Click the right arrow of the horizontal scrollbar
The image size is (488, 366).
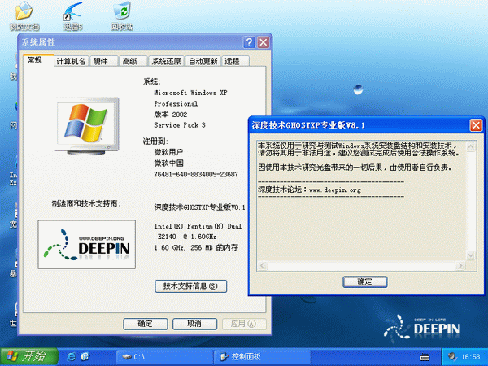[x=460, y=266]
